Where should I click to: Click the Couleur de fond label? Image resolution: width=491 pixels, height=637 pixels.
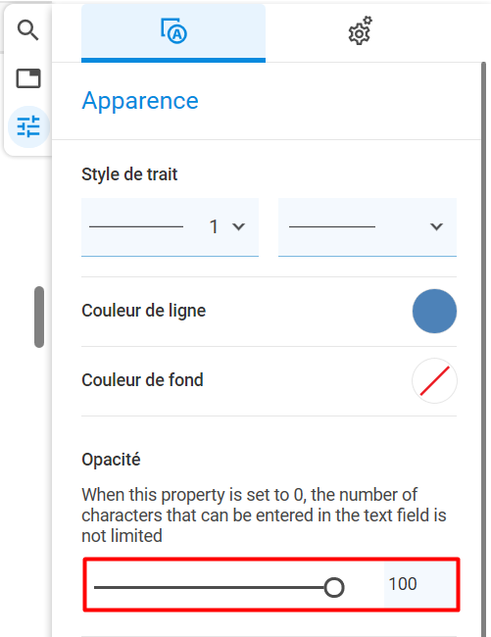pyautogui.click(x=142, y=380)
